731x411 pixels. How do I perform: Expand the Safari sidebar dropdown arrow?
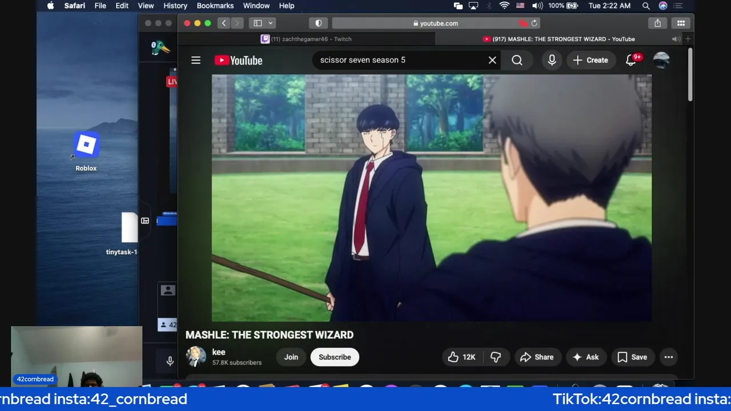(x=271, y=23)
